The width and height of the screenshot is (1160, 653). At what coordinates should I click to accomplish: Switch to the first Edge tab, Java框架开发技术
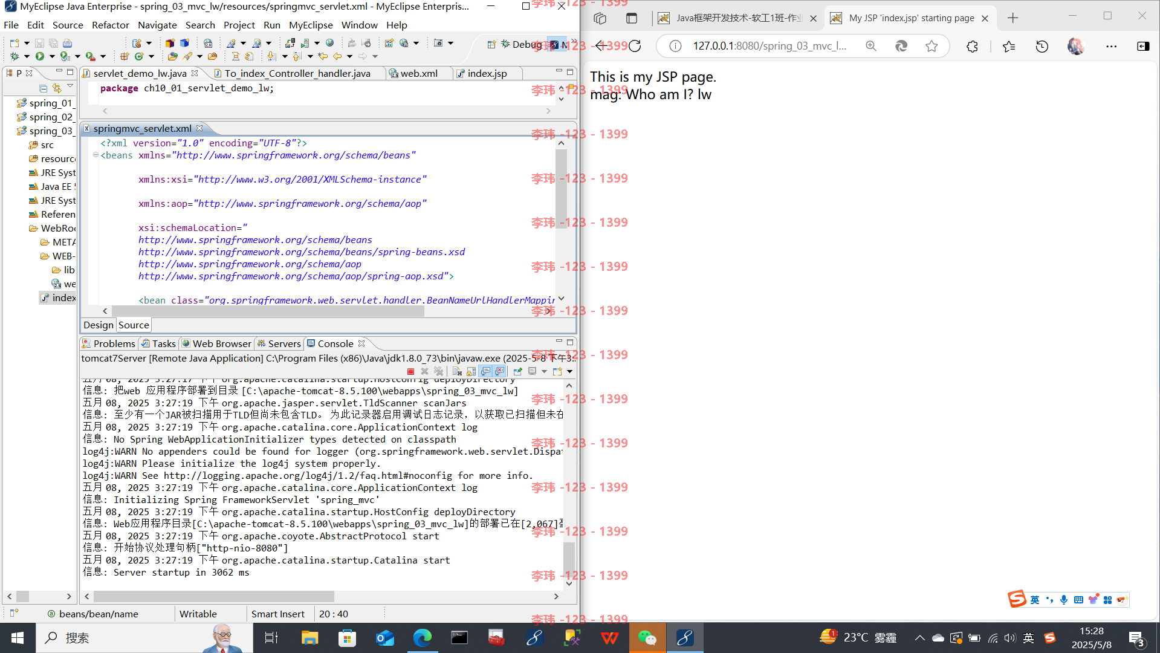[x=737, y=18]
